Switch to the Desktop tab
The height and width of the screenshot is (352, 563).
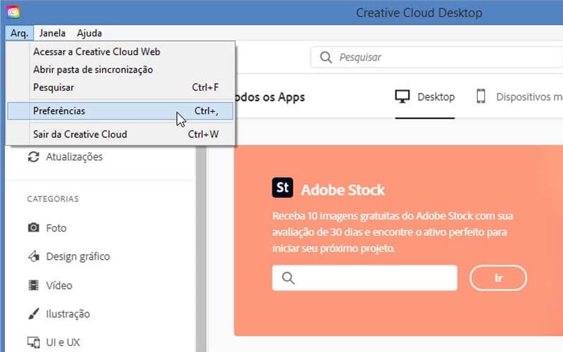425,97
